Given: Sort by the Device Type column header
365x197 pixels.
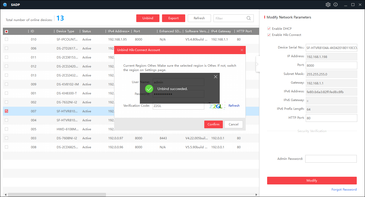Looking at the screenshot, I should coord(67,31).
